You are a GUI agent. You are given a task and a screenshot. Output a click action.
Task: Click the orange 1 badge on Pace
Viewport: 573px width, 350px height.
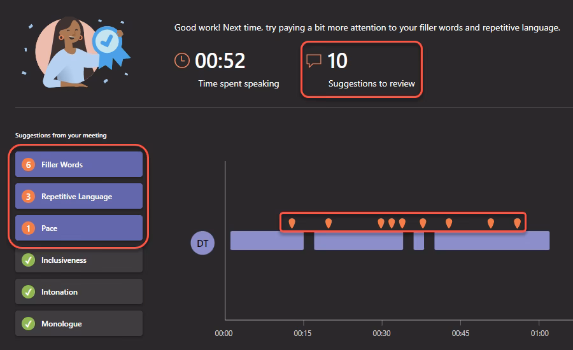[28, 228]
